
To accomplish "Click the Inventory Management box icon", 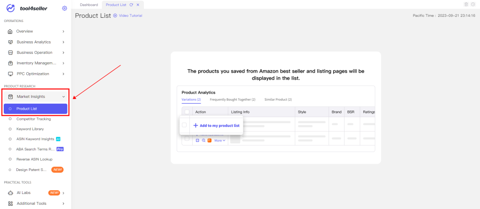I will coord(10,63).
